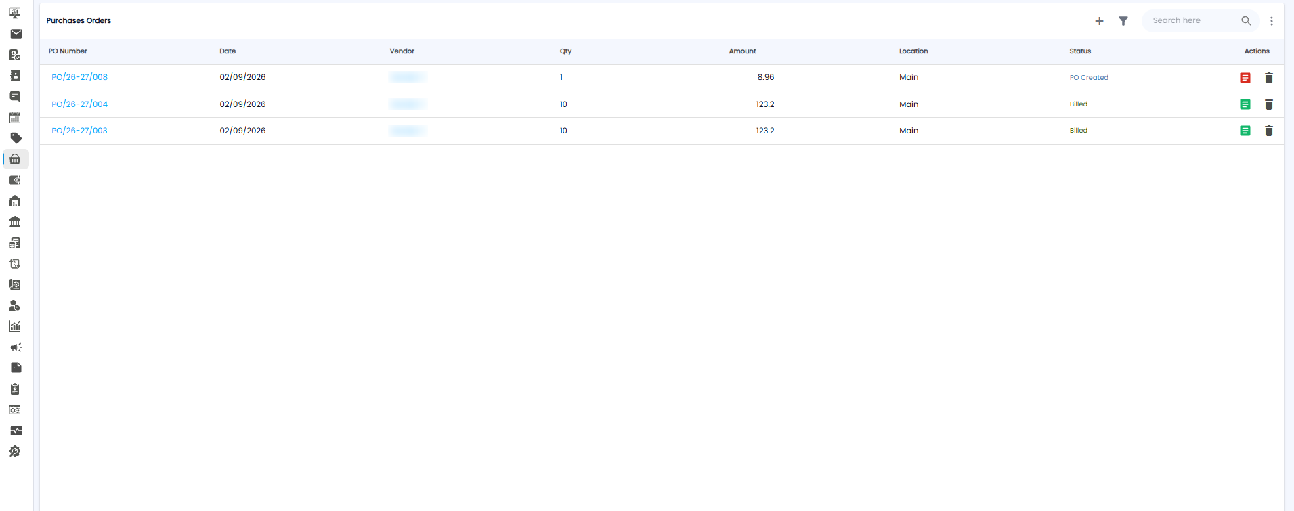Click the Amount column header
The image size is (1294, 511).
743,51
